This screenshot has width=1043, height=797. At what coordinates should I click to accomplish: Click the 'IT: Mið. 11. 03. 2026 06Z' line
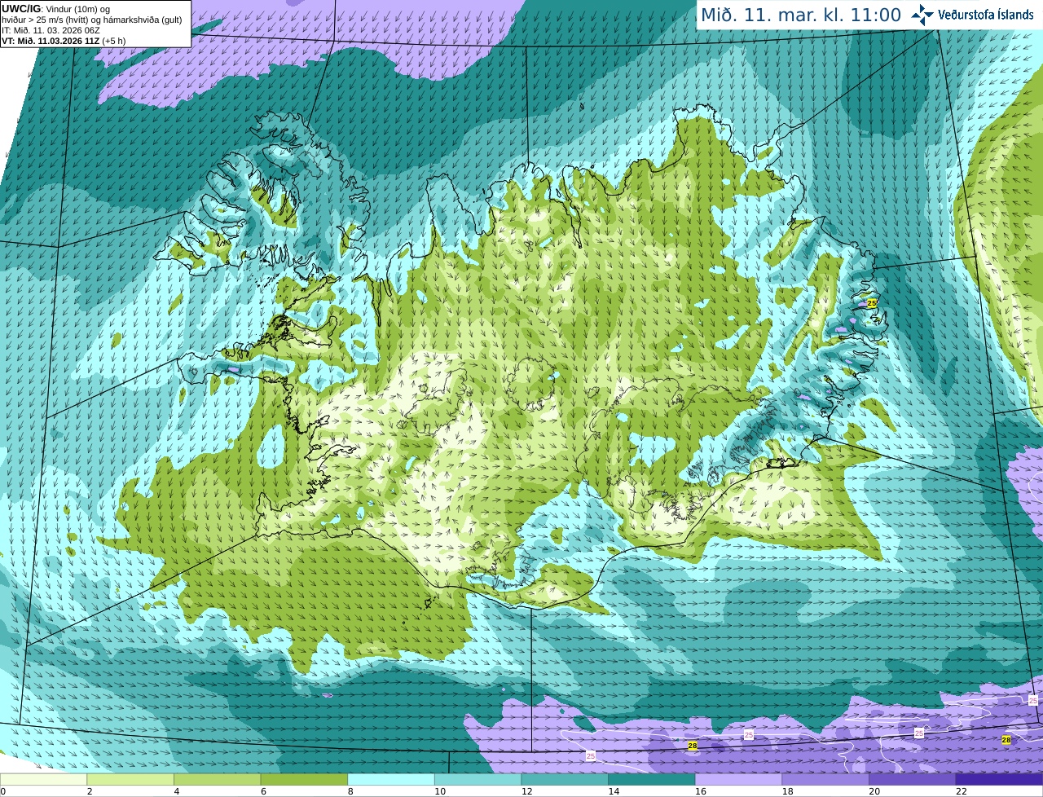coord(51,30)
